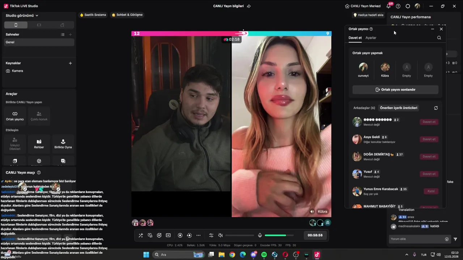Image resolution: width=463 pixels, height=260 pixels.
Task: Click Ortak yayını sonlandır button
Action: point(395,90)
